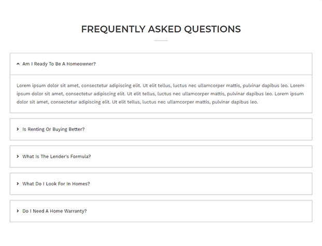322x246 pixels.
Task: Click the up chevron beside Am I Ready
Action: coord(18,64)
